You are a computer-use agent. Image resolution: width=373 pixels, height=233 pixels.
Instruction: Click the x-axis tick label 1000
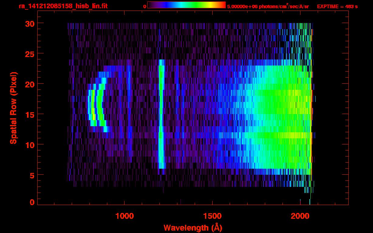(125, 216)
